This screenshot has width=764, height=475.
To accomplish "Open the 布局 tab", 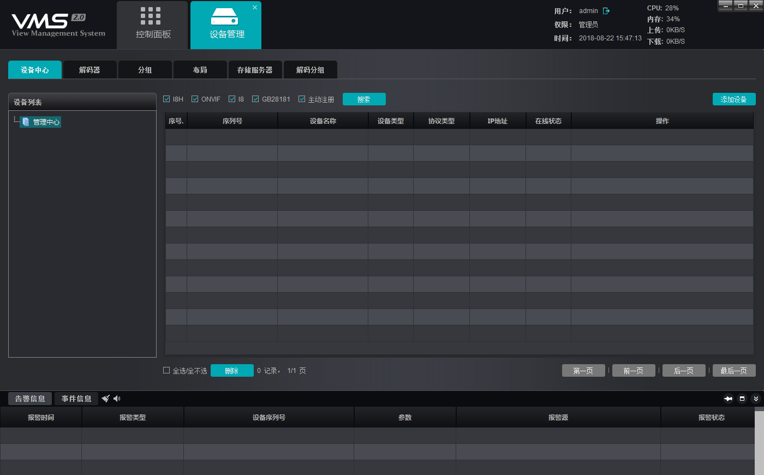I will click(200, 70).
